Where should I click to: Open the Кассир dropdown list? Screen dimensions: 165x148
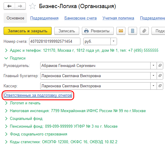point(154,86)
